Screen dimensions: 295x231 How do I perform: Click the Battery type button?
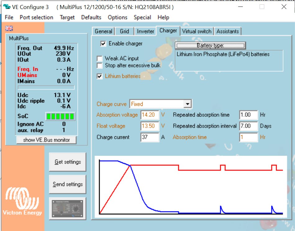click(x=210, y=45)
